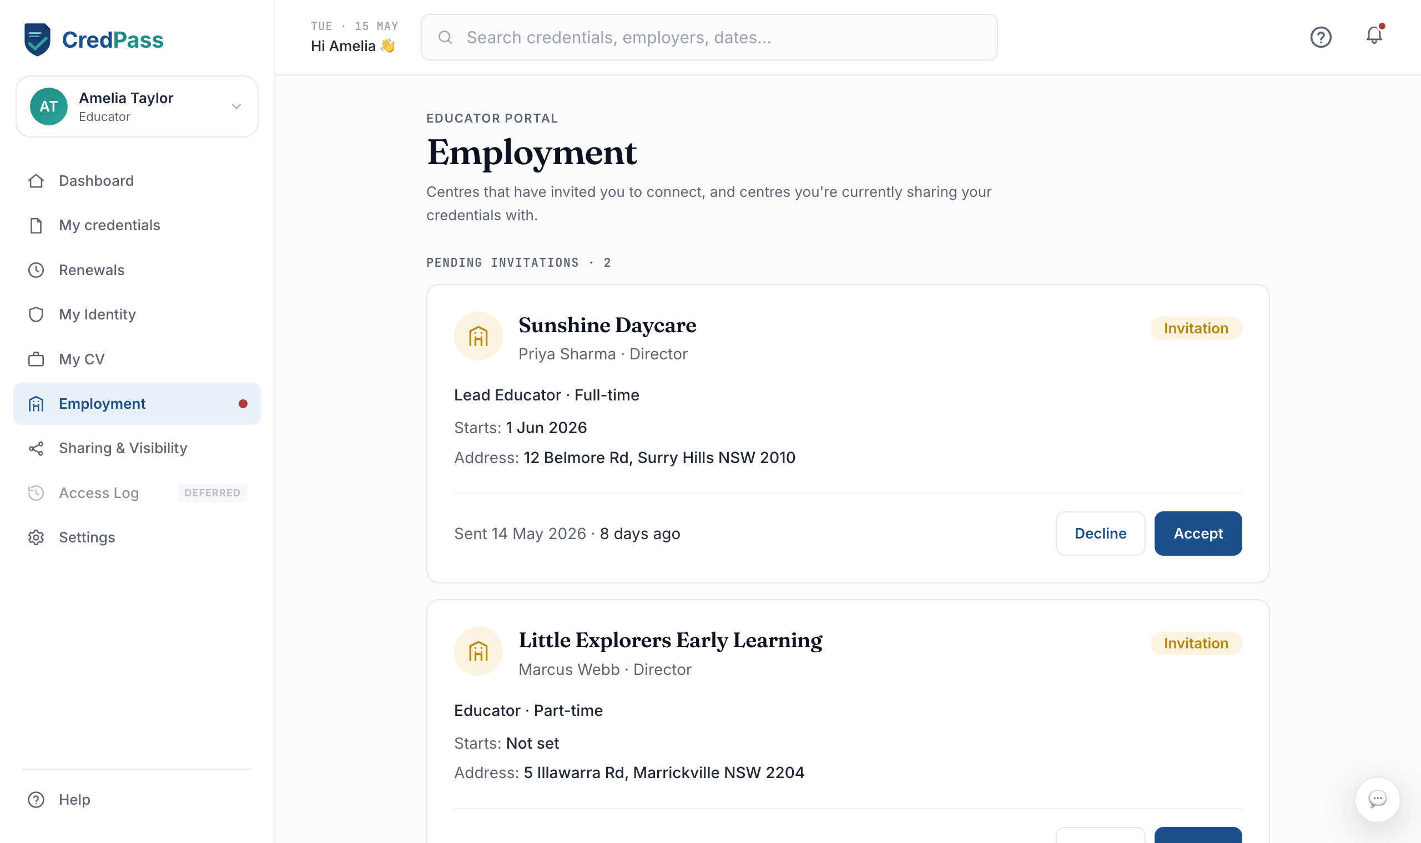
Task: Click the Help question-mark icon in sidebar
Action: coord(37,799)
